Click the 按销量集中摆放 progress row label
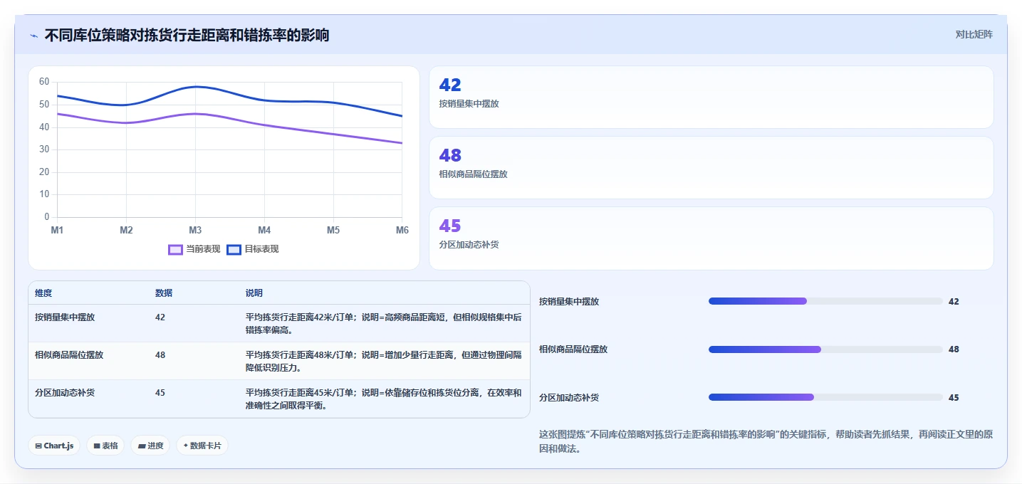Viewport: 1022px width, 484px height. [569, 301]
